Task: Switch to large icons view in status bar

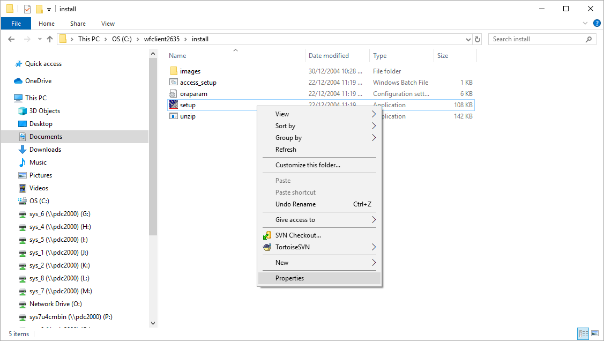Action: (595, 333)
